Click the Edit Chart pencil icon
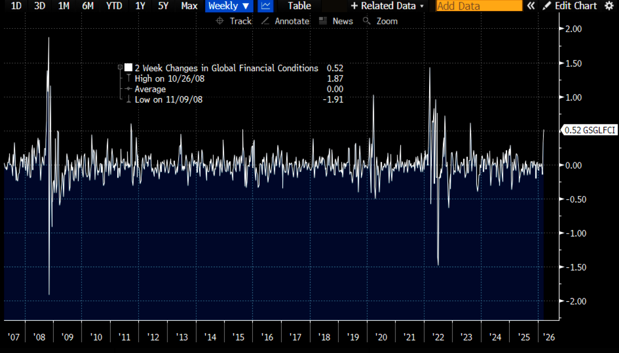619x353 pixels. click(x=547, y=6)
